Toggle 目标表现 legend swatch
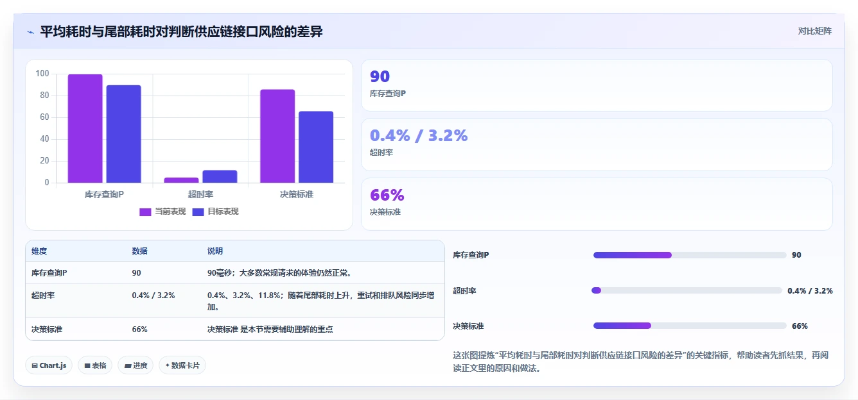 (198, 212)
